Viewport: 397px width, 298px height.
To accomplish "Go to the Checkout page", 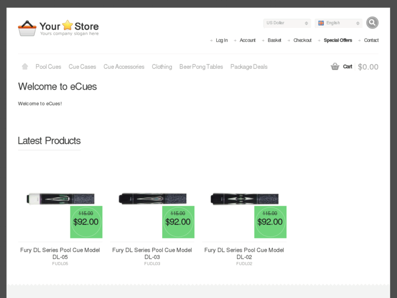I will click(302, 40).
